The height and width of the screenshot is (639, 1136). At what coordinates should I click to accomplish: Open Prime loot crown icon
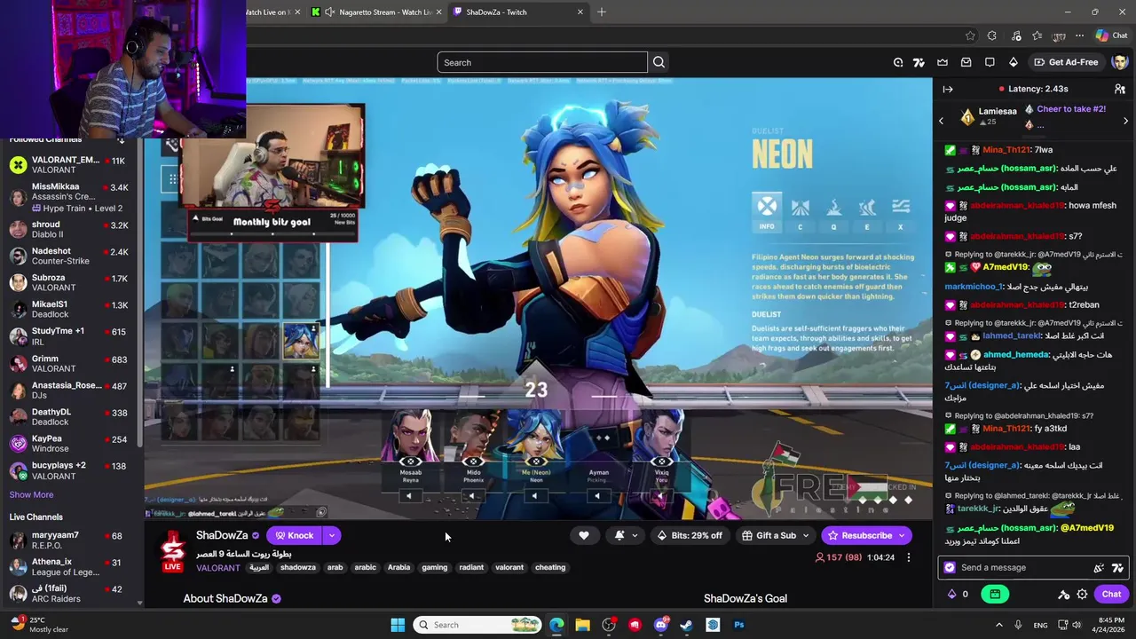[x=943, y=62]
